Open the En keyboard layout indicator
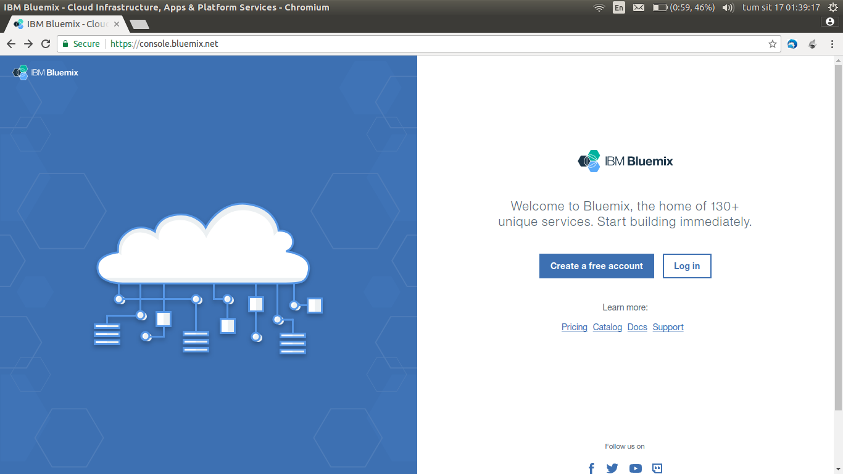Viewport: 843px width, 474px height. [x=619, y=7]
